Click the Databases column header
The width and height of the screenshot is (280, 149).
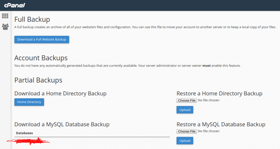[x=25, y=133]
